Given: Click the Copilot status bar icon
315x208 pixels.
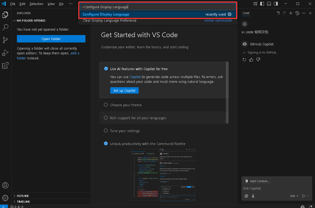Looking at the screenshot, I should click(x=303, y=207).
